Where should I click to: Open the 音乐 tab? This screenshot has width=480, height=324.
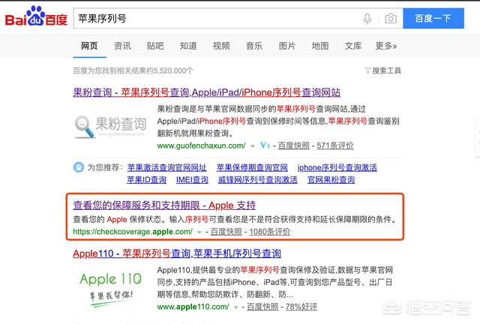click(254, 46)
